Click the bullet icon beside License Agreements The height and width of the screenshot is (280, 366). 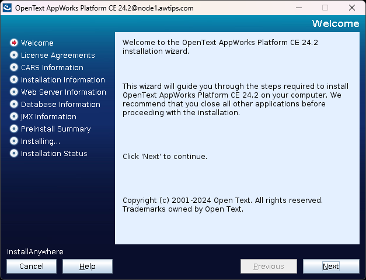coord(14,55)
